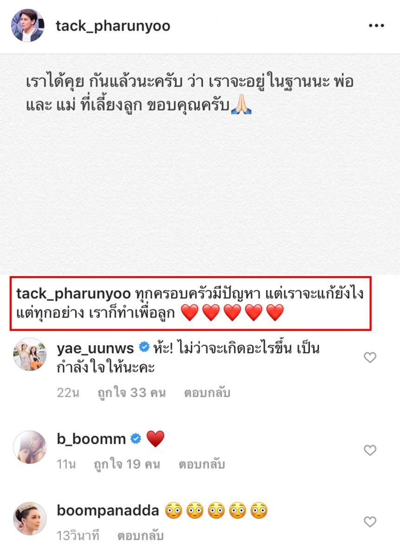Image resolution: width=400 pixels, height=557 pixels.
Task: Like the boompanadda comment with heart icon
Action: click(370, 522)
